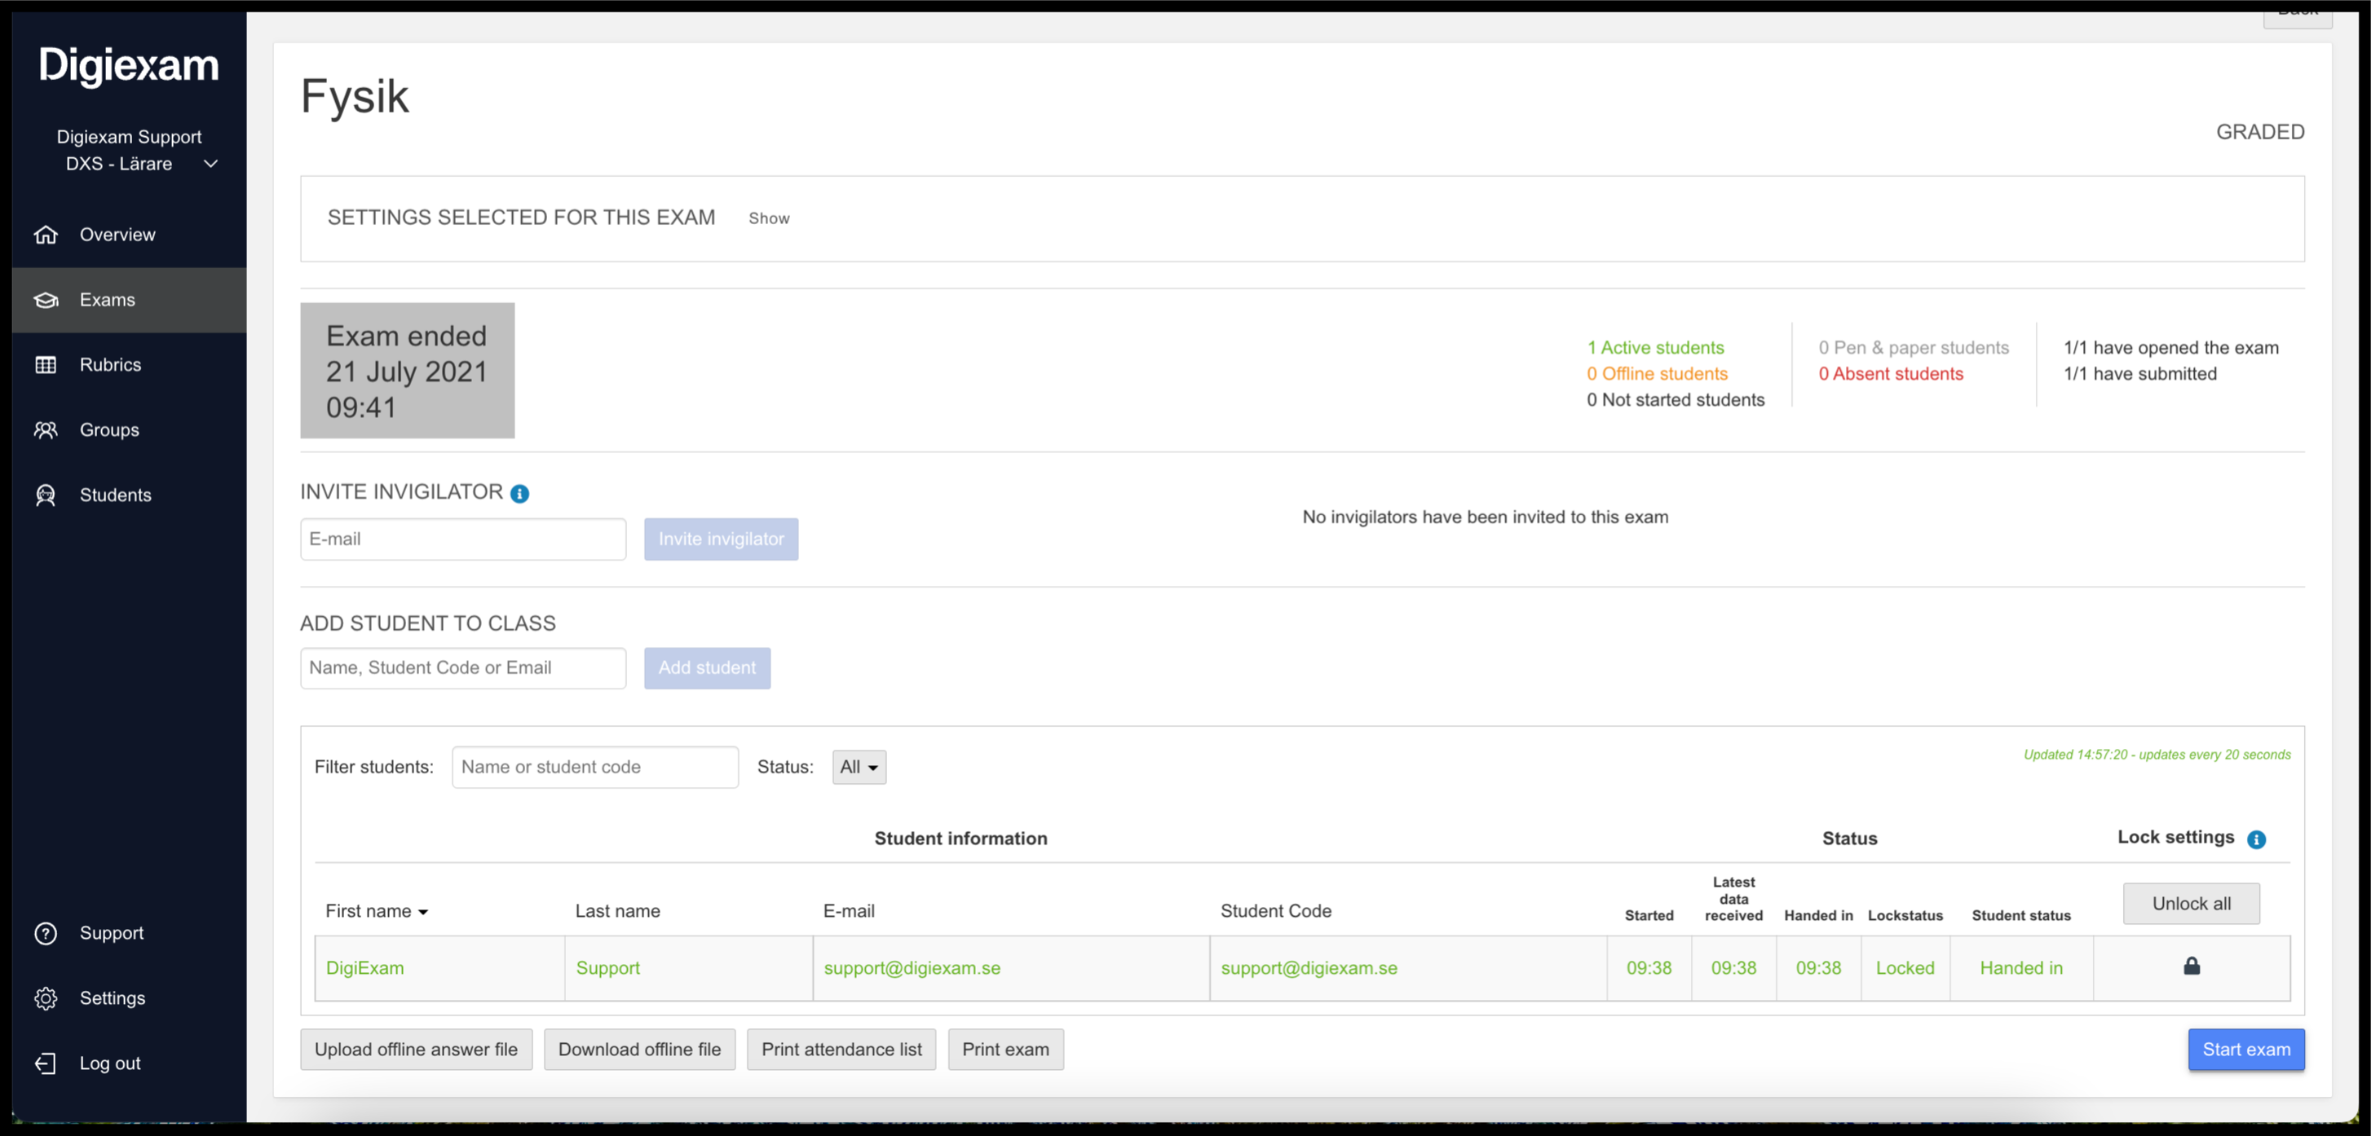The height and width of the screenshot is (1136, 2371).
Task: Expand the DXS - Lärare account chevron
Action: coord(211,164)
